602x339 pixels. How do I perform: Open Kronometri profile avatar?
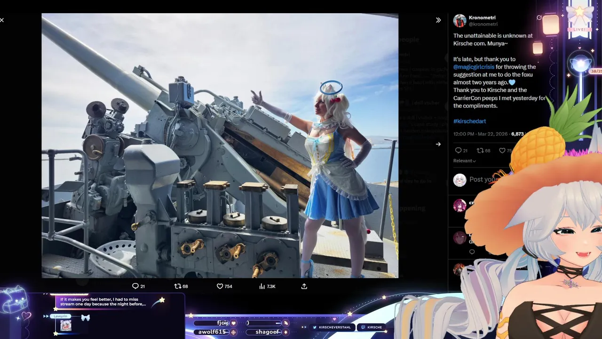[459, 21]
